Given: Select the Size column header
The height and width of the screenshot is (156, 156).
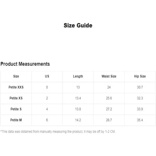Looking at the screenshot, I should click(16, 76).
